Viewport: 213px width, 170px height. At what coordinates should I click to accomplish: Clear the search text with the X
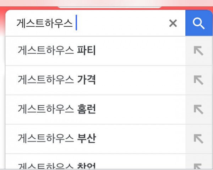[173, 23]
